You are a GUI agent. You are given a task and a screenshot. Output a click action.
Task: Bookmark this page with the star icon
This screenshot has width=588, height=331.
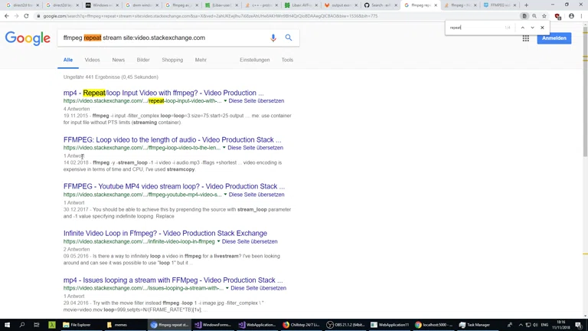(x=544, y=16)
